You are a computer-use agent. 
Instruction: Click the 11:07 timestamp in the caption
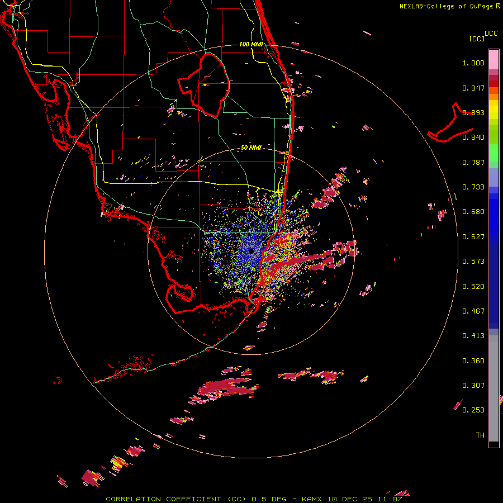pos(391,499)
